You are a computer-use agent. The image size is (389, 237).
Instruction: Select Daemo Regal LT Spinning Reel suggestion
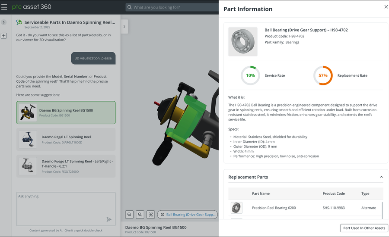66,139
